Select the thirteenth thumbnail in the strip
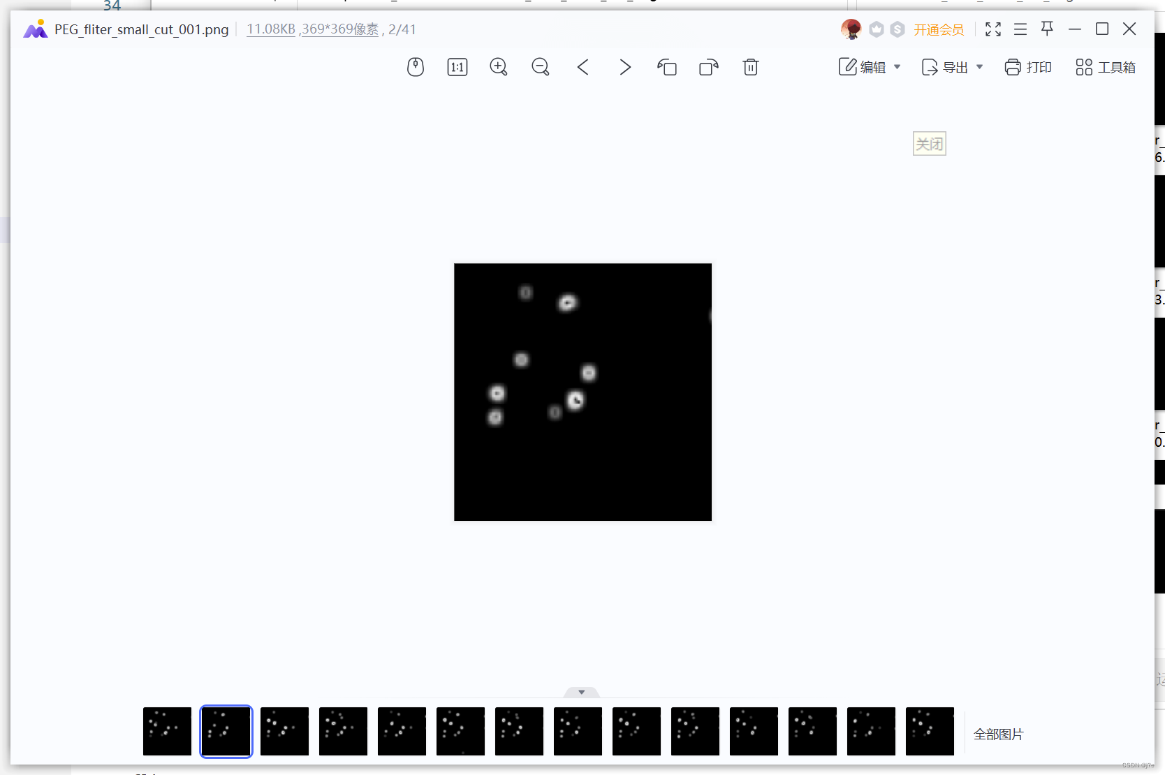Viewport: 1165px width, 775px height. (871, 731)
